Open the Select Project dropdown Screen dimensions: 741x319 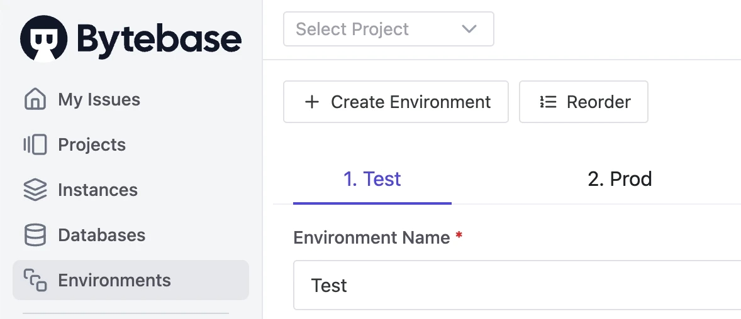pyautogui.click(x=389, y=30)
